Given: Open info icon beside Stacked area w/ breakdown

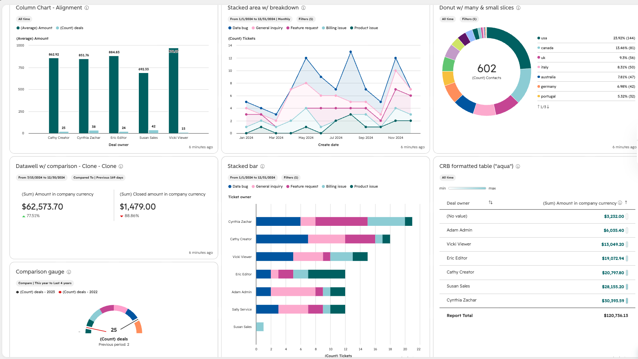Looking at the screenshot, I should [x=303, y=8].
